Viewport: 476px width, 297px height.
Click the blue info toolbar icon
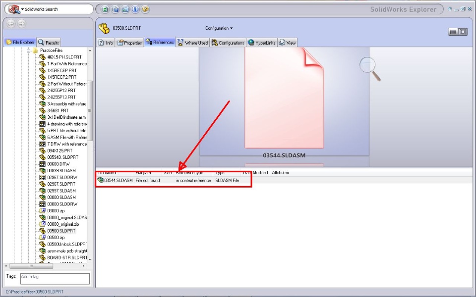coord(135,9)
